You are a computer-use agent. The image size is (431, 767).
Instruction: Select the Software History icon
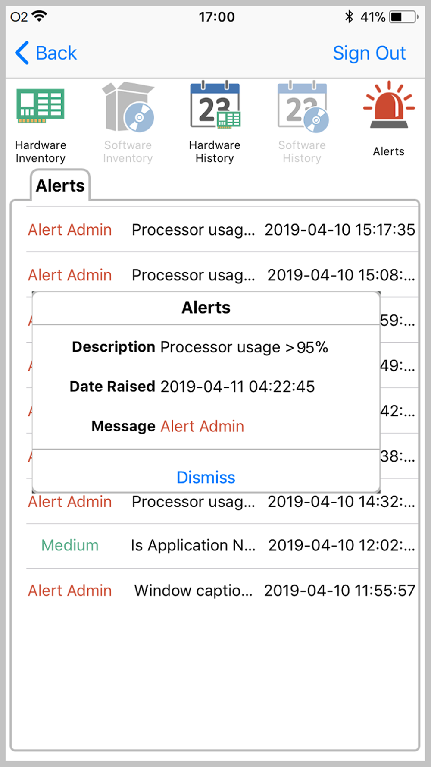coord(303,107)
